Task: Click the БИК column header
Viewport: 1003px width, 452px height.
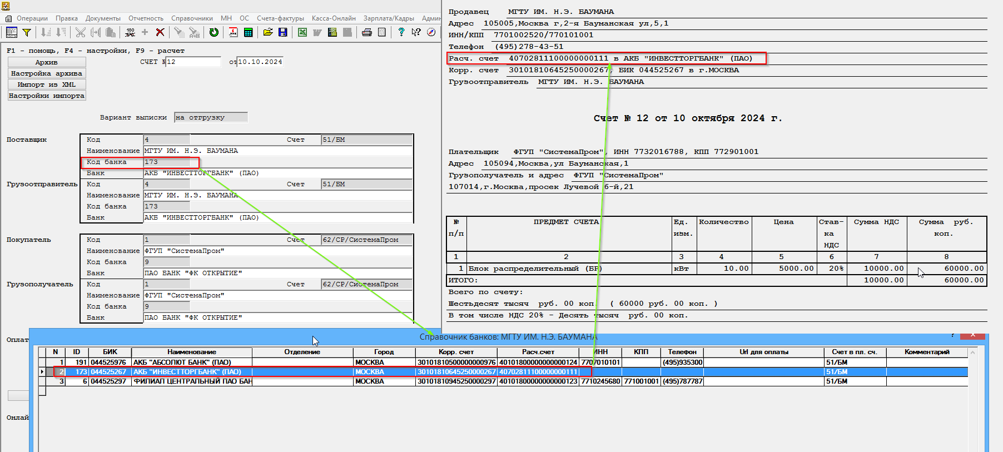Action: [x=110, y=352]
